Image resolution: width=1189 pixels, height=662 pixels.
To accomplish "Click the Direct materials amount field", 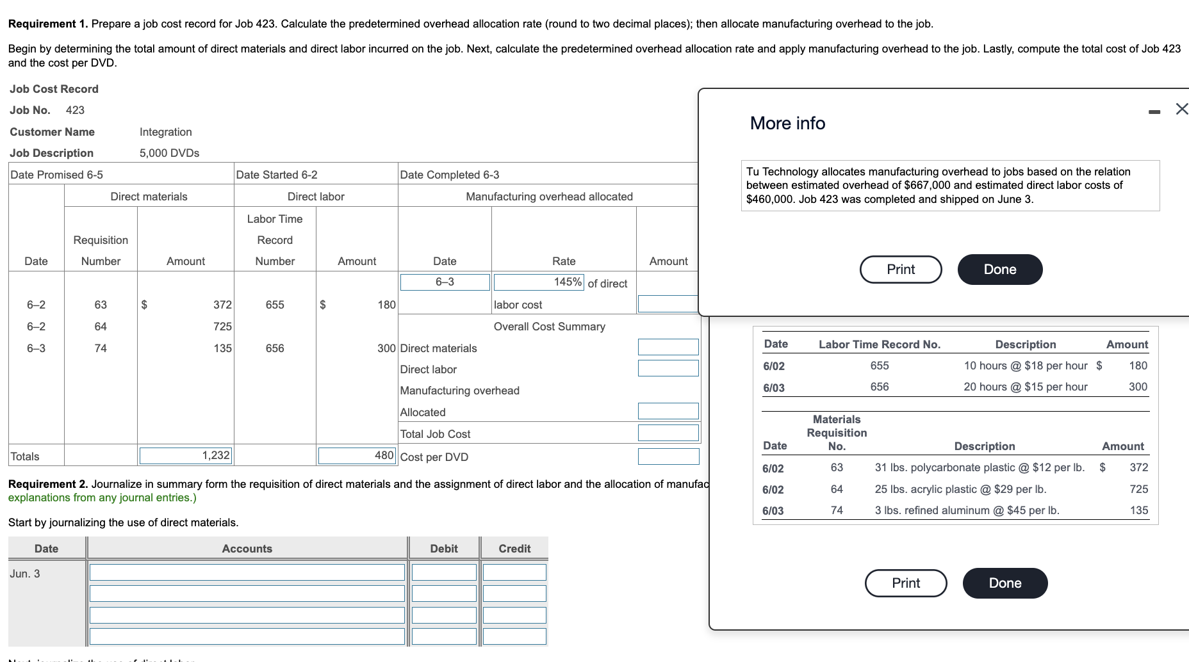I will point(668,346).
